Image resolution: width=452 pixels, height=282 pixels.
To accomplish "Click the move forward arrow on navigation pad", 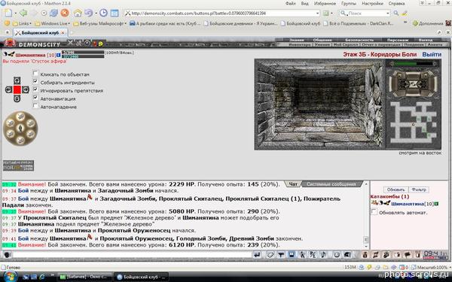I will point(17,80).
